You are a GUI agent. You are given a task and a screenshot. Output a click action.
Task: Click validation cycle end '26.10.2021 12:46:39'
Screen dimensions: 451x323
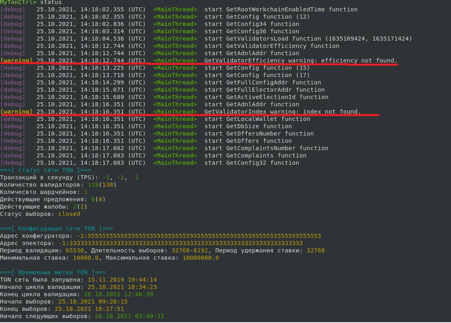pyautogui.click(x=118, y=295)
